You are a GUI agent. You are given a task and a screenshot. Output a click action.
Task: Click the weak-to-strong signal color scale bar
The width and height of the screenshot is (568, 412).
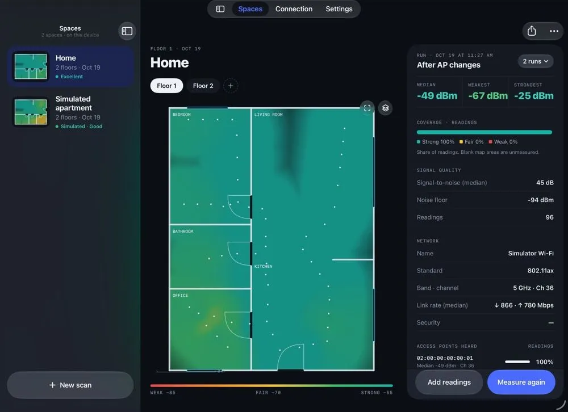(x=272, y=385)
